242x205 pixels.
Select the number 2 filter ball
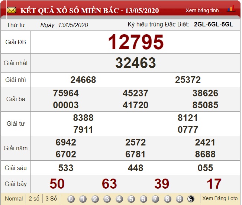tap(95, 199)
